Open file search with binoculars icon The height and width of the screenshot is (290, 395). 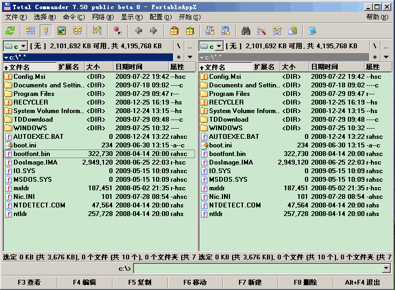click(246, 31)
